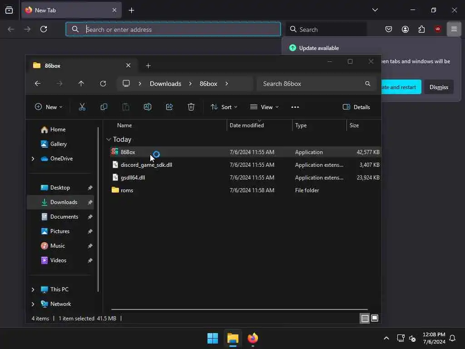Close the Firefox New Tab
Screen dimensions: 465x349
(114, 10)
